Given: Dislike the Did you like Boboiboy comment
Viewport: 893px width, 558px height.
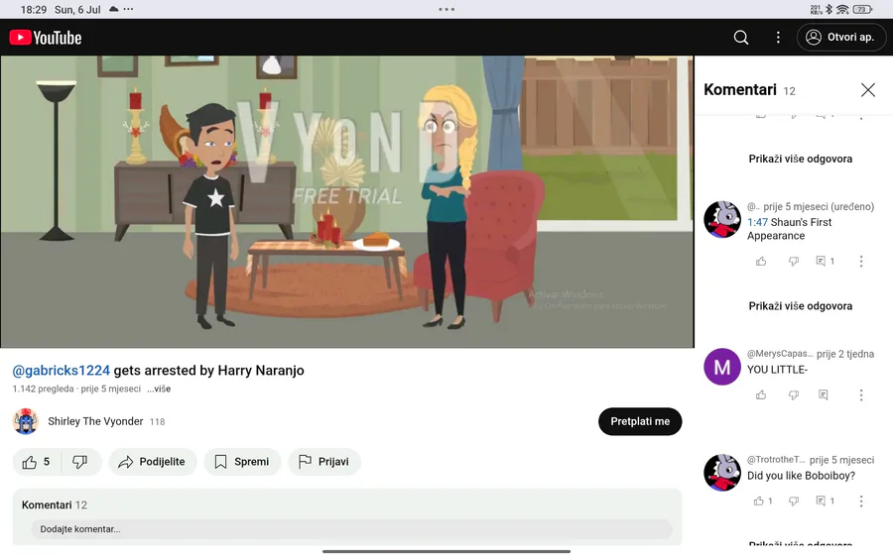Looking at the screenshot, I should 794,502.
